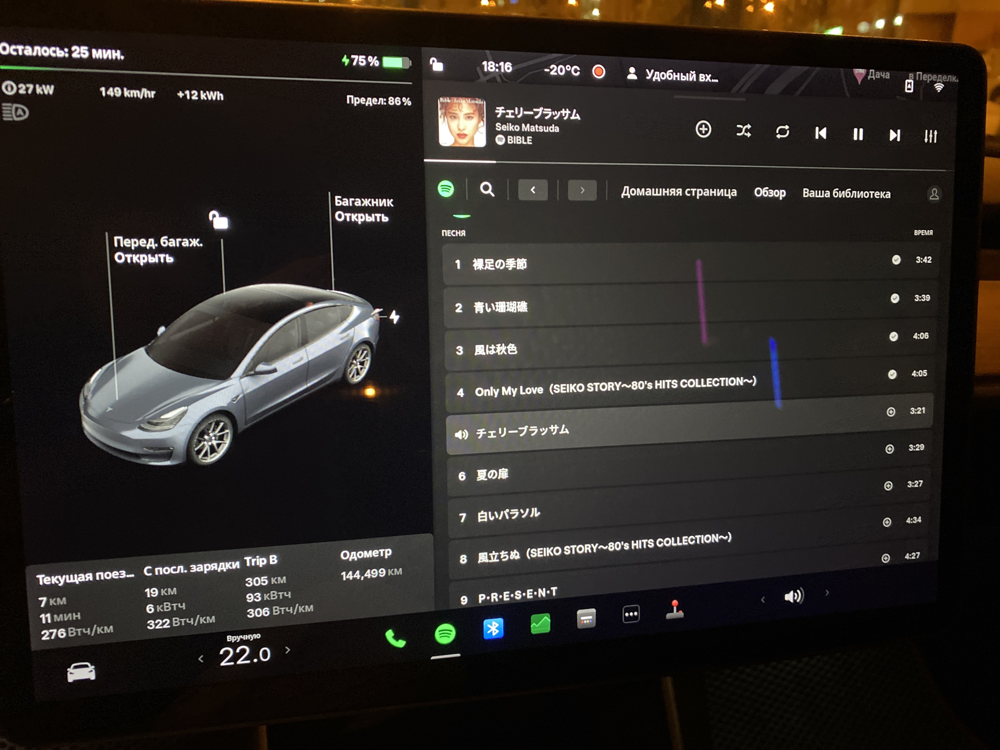Toggle saved checkmark for track 4:06
The width and height of the screenshot is (1000, 750).
coord(893,336)
